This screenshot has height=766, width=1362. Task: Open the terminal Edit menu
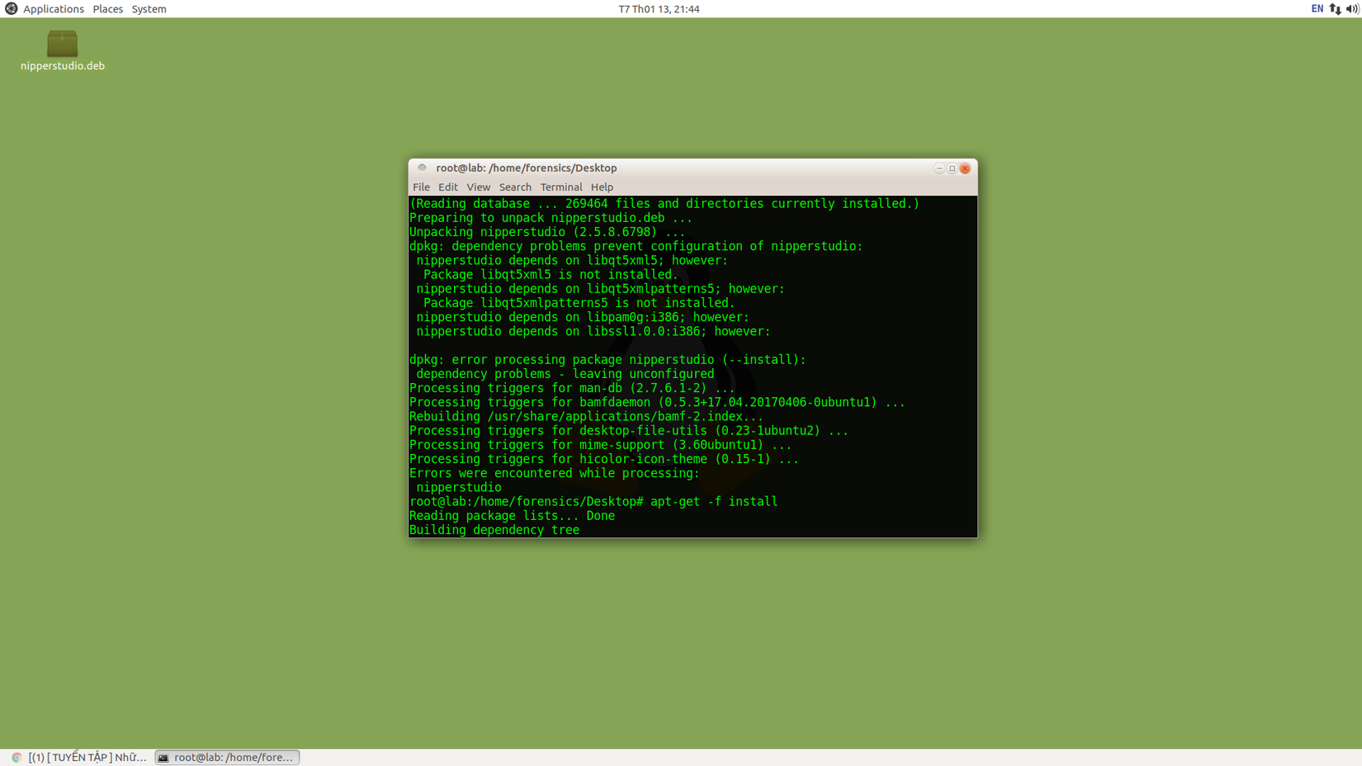tap(448, 187)
